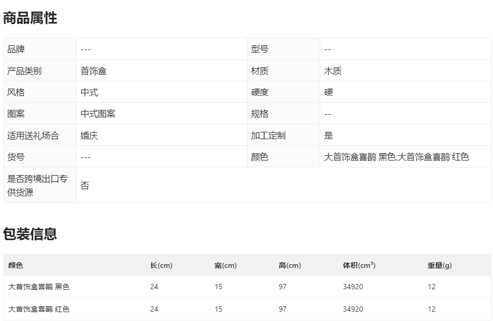Click the 长(cm) column header
The width and height of the screenshot is (493, 321).
point(161,265)
